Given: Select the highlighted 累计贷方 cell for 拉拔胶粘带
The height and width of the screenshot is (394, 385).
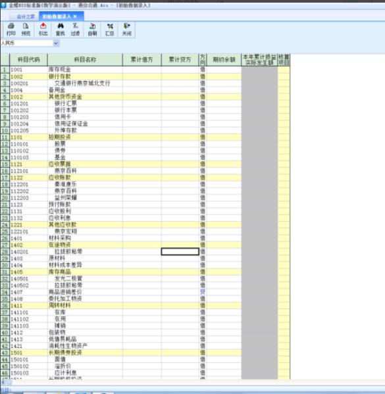Looking at the screenshot, I should [x=180, y=251].
